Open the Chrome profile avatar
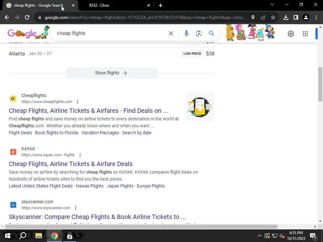Screen dimensions: 323x242 coord(306,18)
